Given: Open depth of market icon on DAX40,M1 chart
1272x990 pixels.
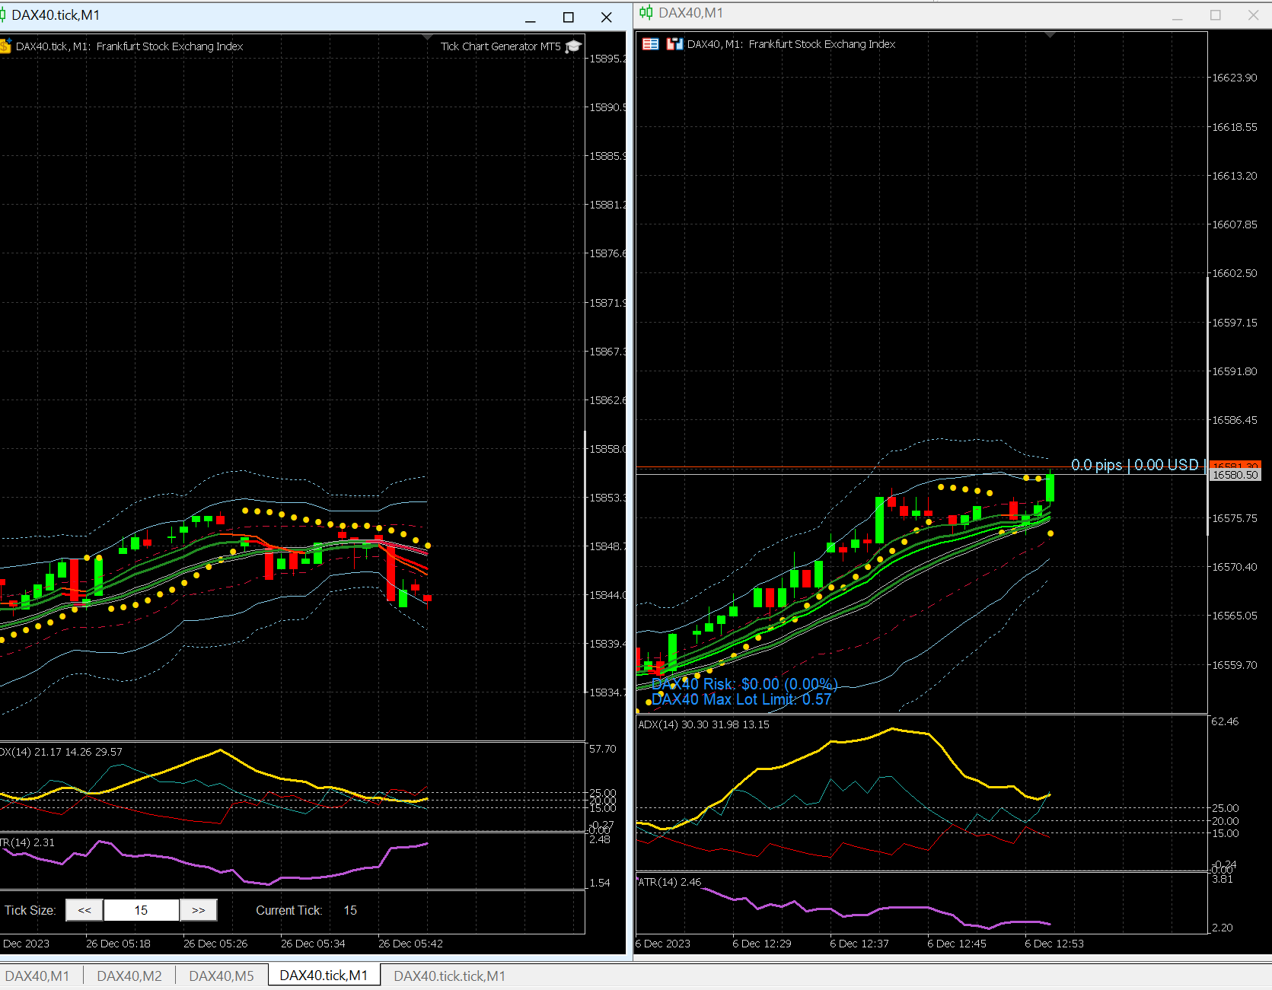Looking at the screenshot, I should click(x=674, y=44).
